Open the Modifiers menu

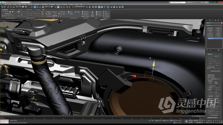tap(30, 4)
